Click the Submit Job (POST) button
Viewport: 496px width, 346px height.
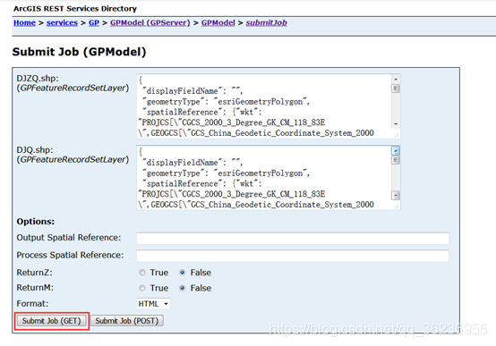tap(127, 321)
